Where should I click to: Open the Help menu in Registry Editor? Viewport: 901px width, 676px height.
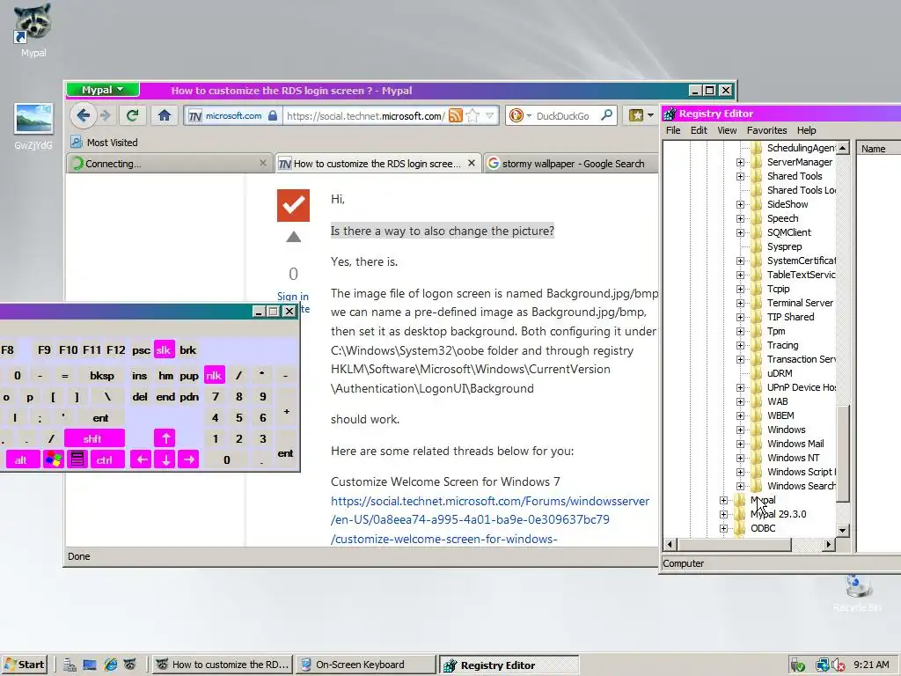[806, 130]
